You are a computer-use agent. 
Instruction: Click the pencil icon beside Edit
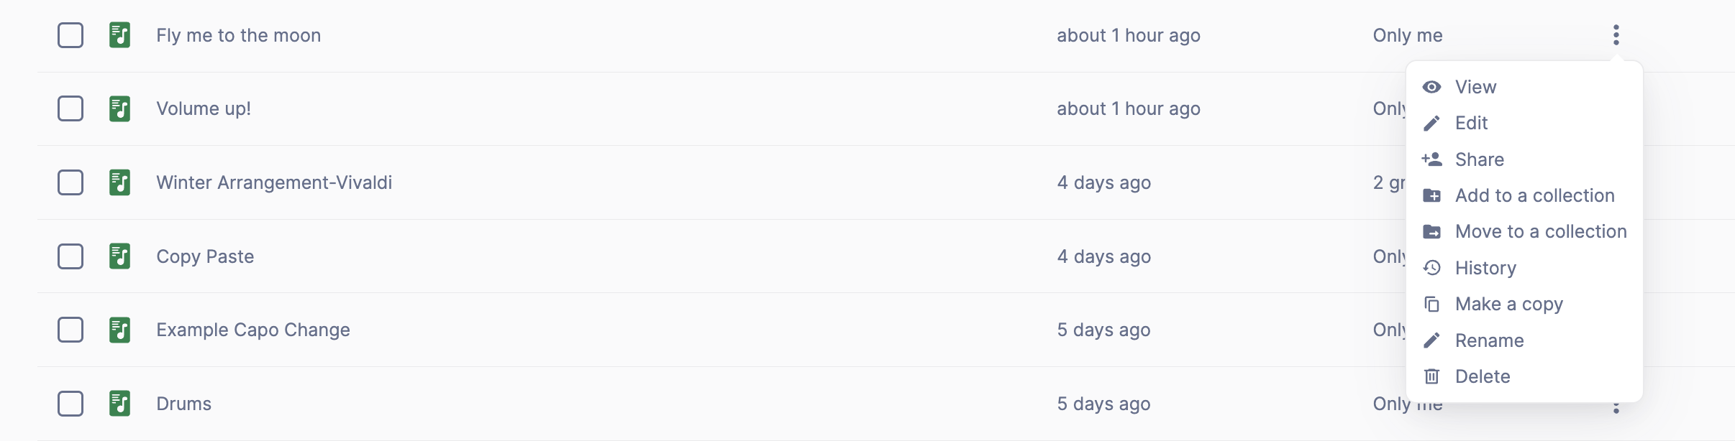[1431, 124]
